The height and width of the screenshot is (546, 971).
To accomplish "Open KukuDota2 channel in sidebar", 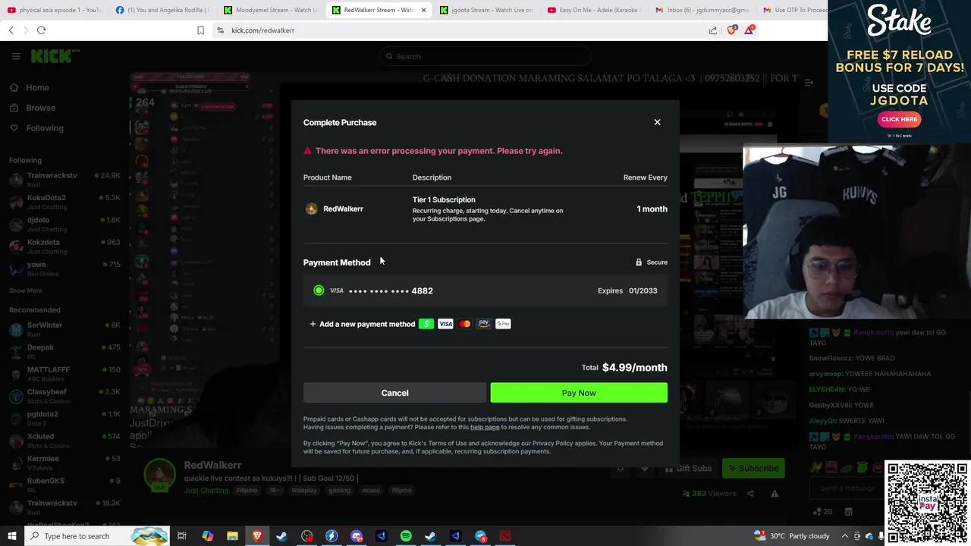I will click(x=64, y=202).
